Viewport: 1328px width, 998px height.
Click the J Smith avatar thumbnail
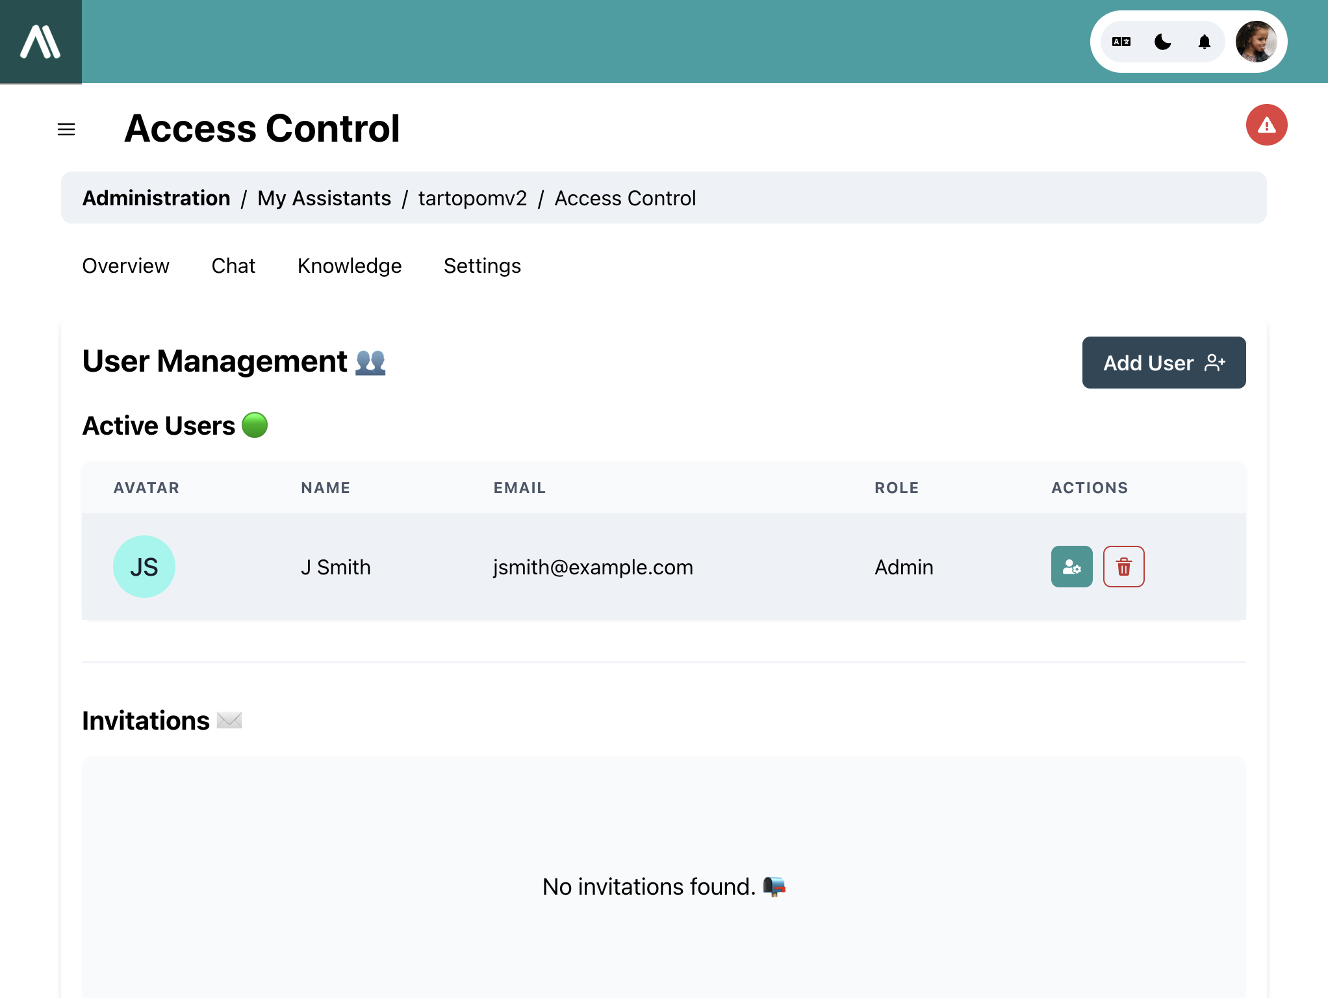tap(144, 566)
